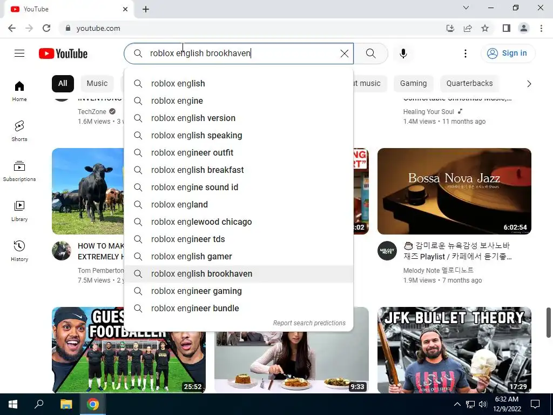Click the Melody Note channel name
Image resolution: width=553 pixels, height=415 pixels.
(439, 270)
